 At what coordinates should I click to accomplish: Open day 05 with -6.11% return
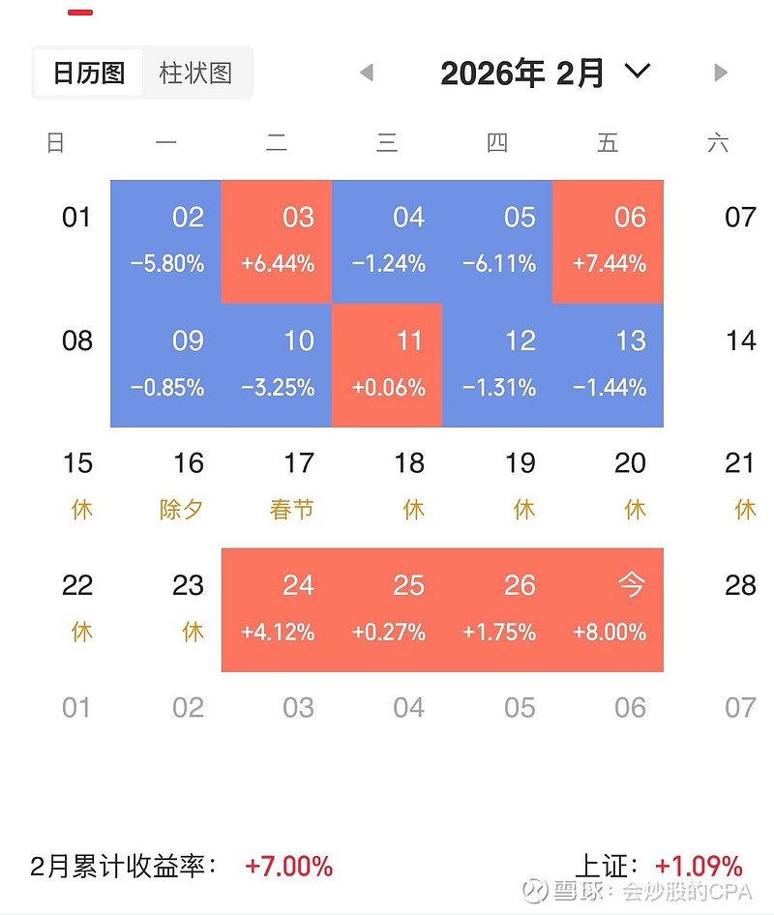tap(497, 241)
